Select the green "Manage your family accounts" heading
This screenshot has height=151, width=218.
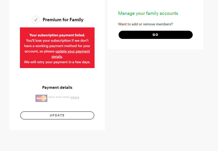pos(148,13)
